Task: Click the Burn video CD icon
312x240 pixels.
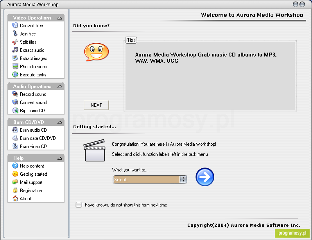Action: pyautogui.click(x=15, y=146)
